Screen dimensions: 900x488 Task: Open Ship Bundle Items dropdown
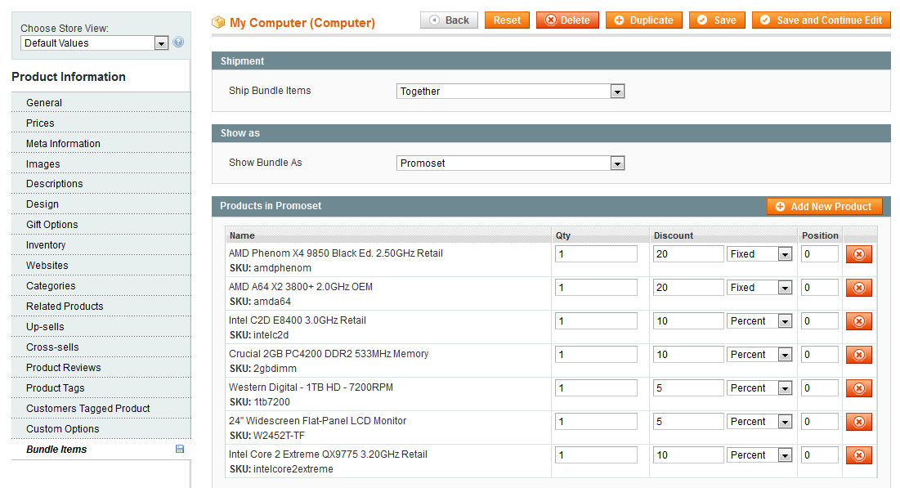coord(510,92)
